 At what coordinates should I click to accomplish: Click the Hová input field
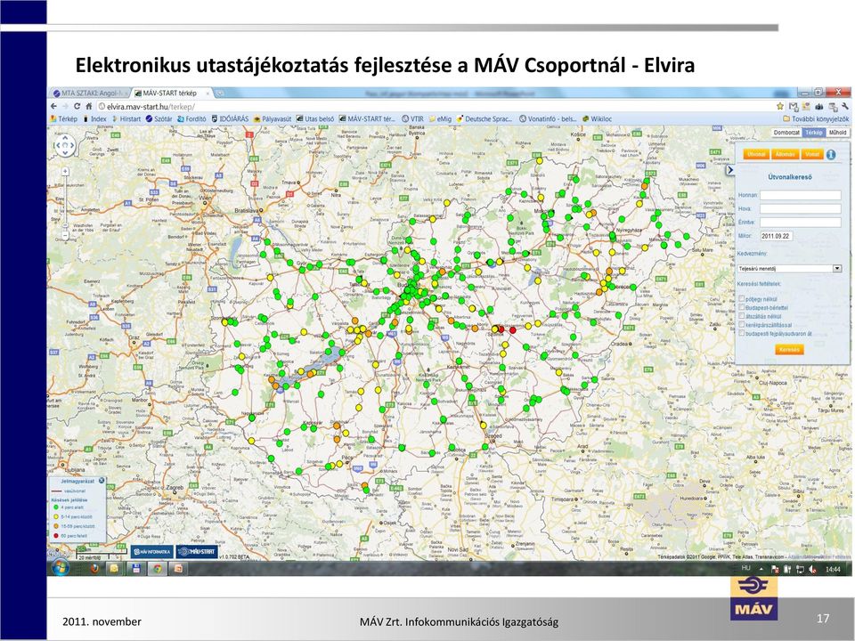pos(801,208)
